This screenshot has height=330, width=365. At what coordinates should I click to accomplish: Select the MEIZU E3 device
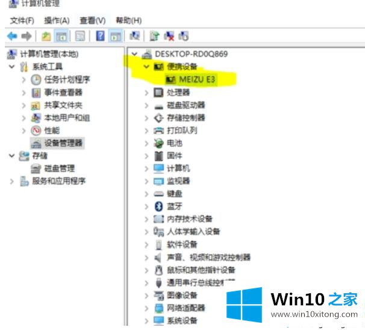click(x=197, y=79)
